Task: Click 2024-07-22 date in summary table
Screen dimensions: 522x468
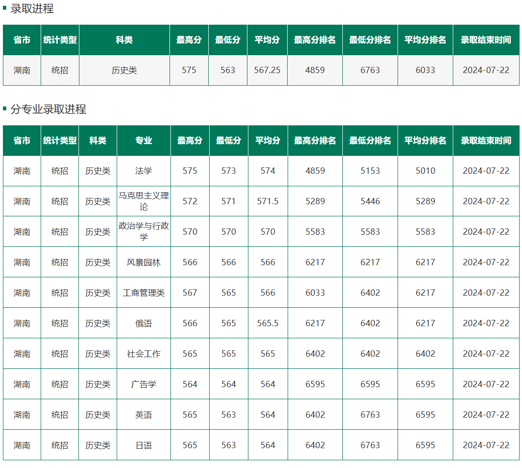Action: tap(486, 70)
